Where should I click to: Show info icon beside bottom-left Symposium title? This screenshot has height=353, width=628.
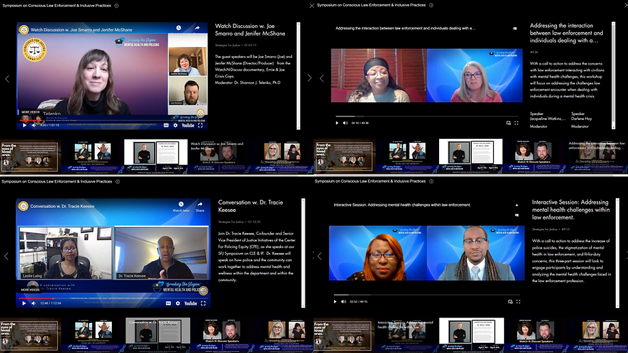coord(117,181)
